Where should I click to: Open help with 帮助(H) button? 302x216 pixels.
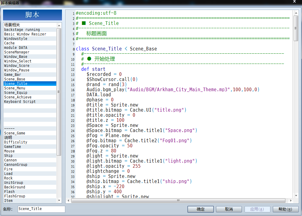click(x=285, y=209)
